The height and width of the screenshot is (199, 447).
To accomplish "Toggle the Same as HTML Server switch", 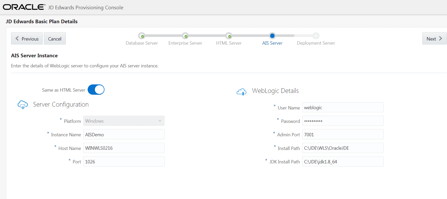I will [x=96, y=90].
